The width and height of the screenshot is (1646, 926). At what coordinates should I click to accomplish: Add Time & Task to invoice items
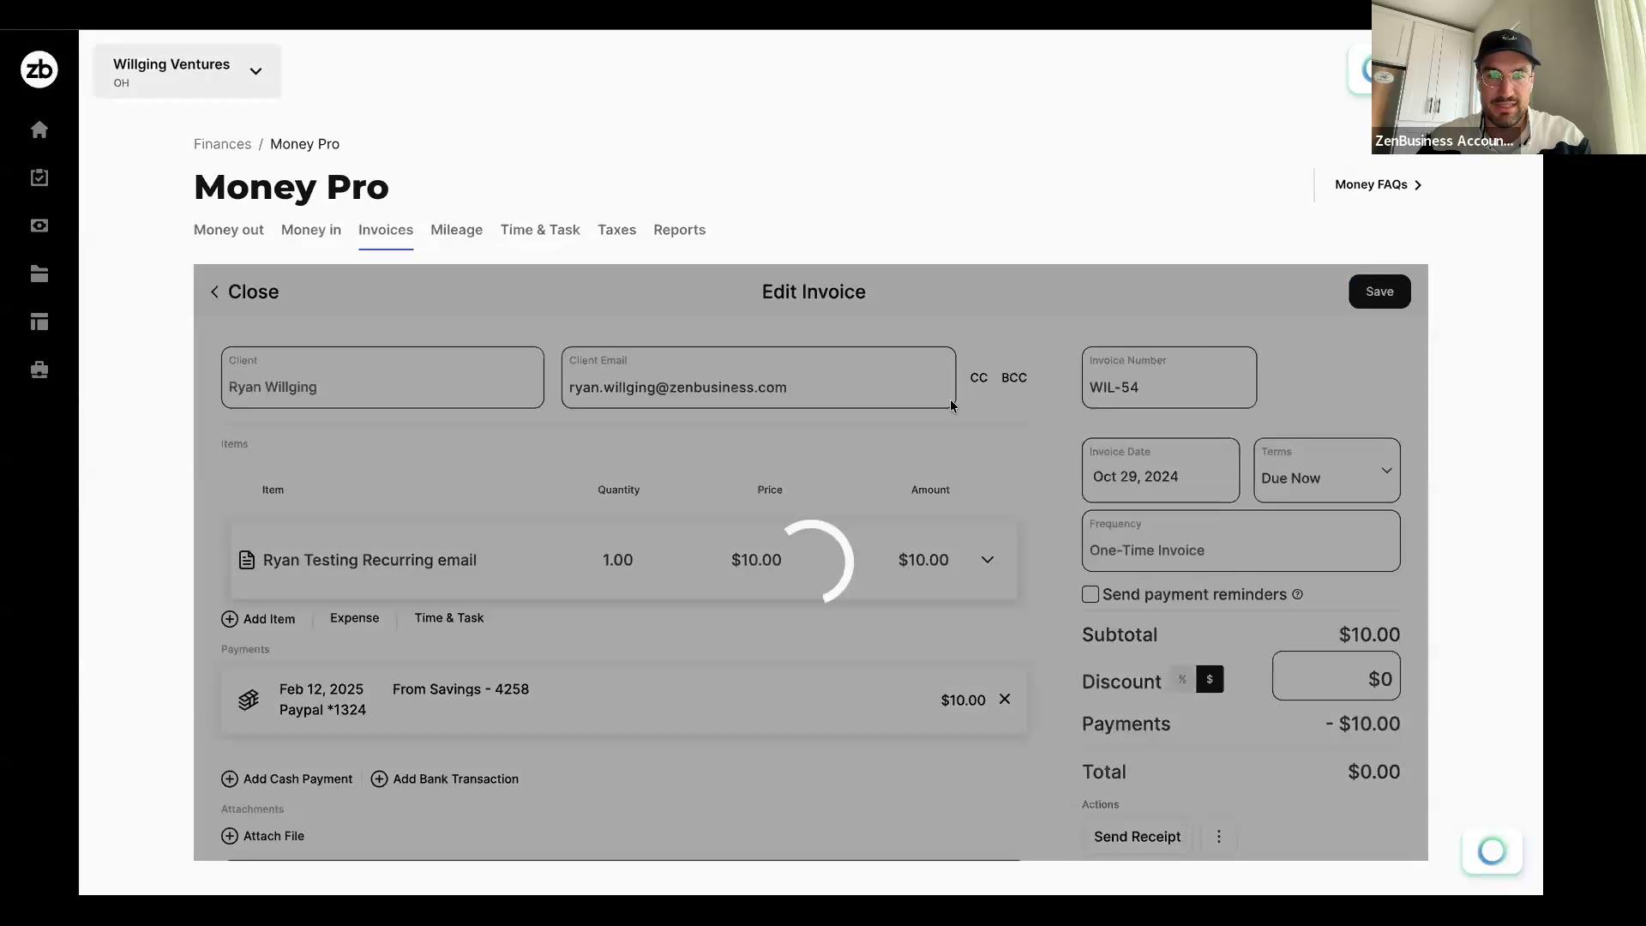click(449, 618)
